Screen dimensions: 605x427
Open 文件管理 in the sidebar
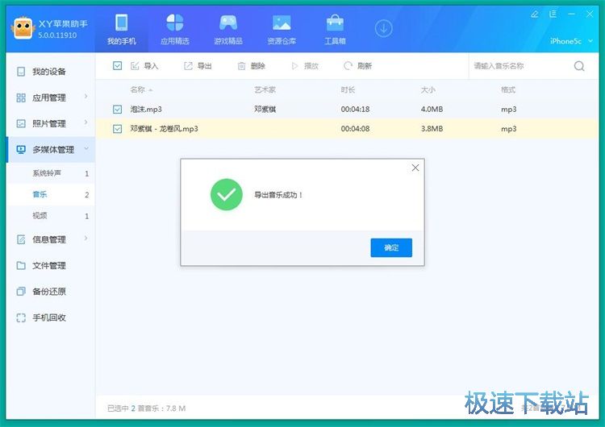tap(50, 266)
